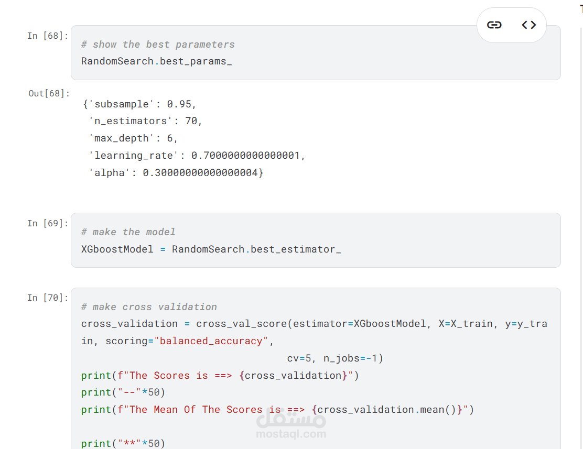The image size is (583, 449).
Task: Click the 'alpha' output value line
Action: click(176, 172)
